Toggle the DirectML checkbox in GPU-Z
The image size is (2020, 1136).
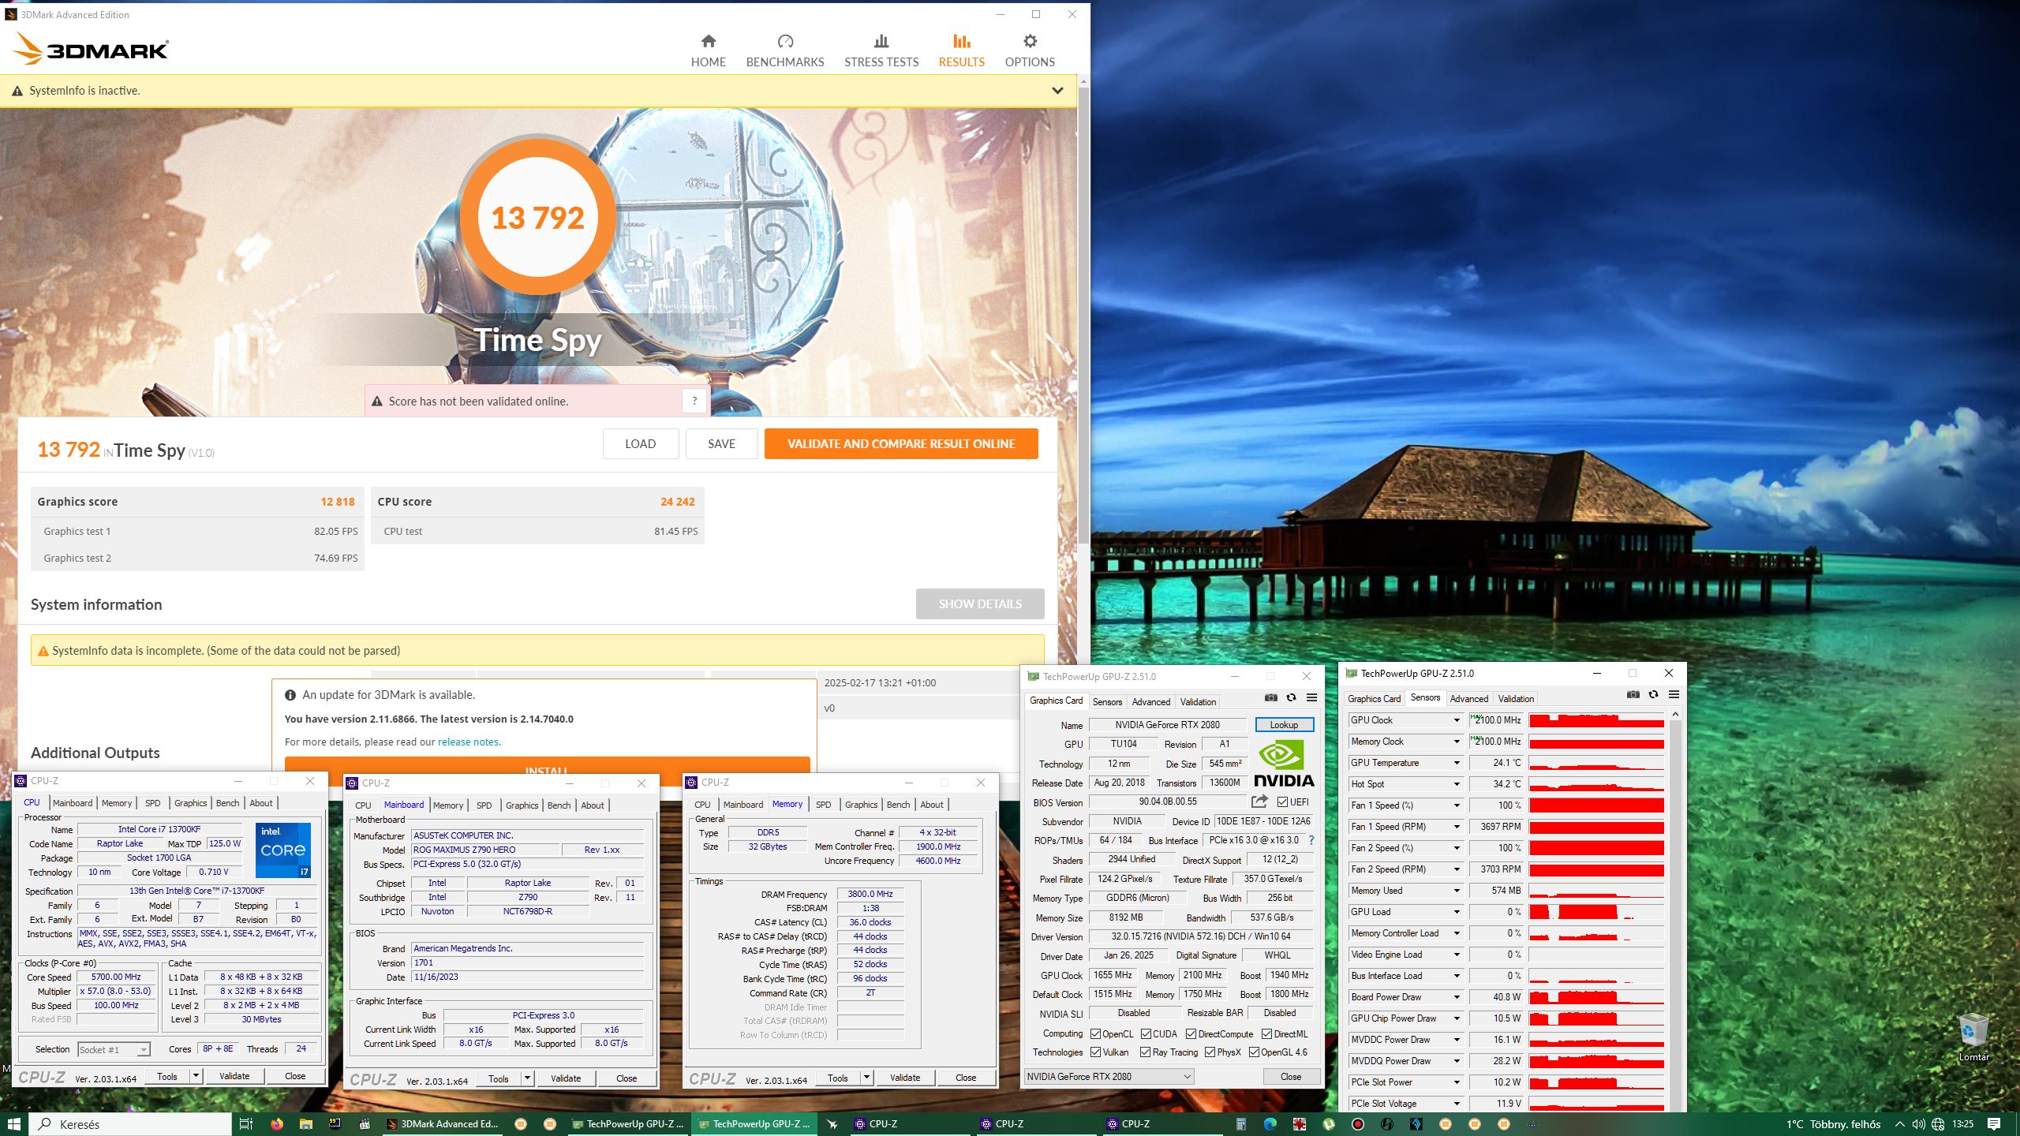click(1266, 1034)
